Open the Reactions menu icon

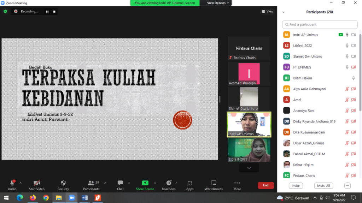(x=169, y=183)
